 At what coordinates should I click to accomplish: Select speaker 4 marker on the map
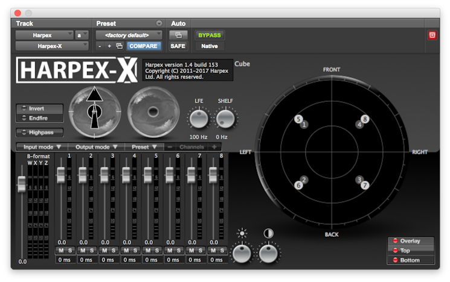[359, 125]
